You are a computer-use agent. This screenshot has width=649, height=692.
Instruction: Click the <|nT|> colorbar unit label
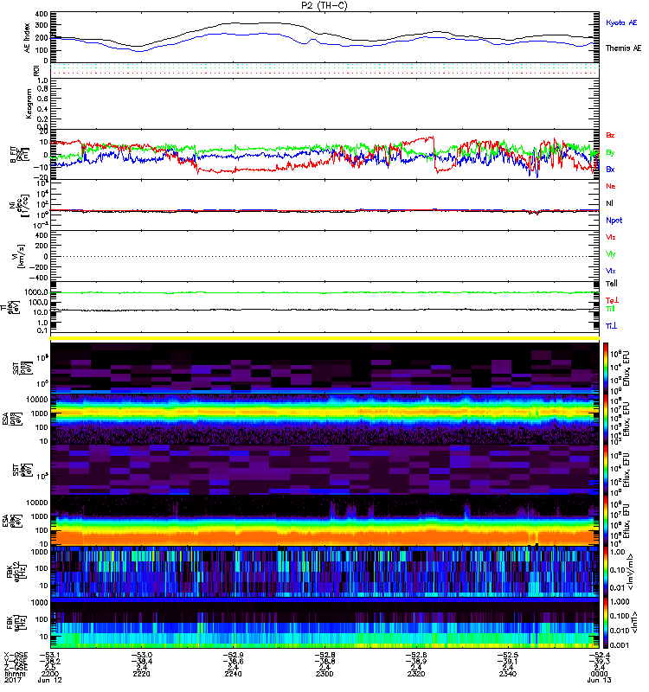[x=633, y=623]
